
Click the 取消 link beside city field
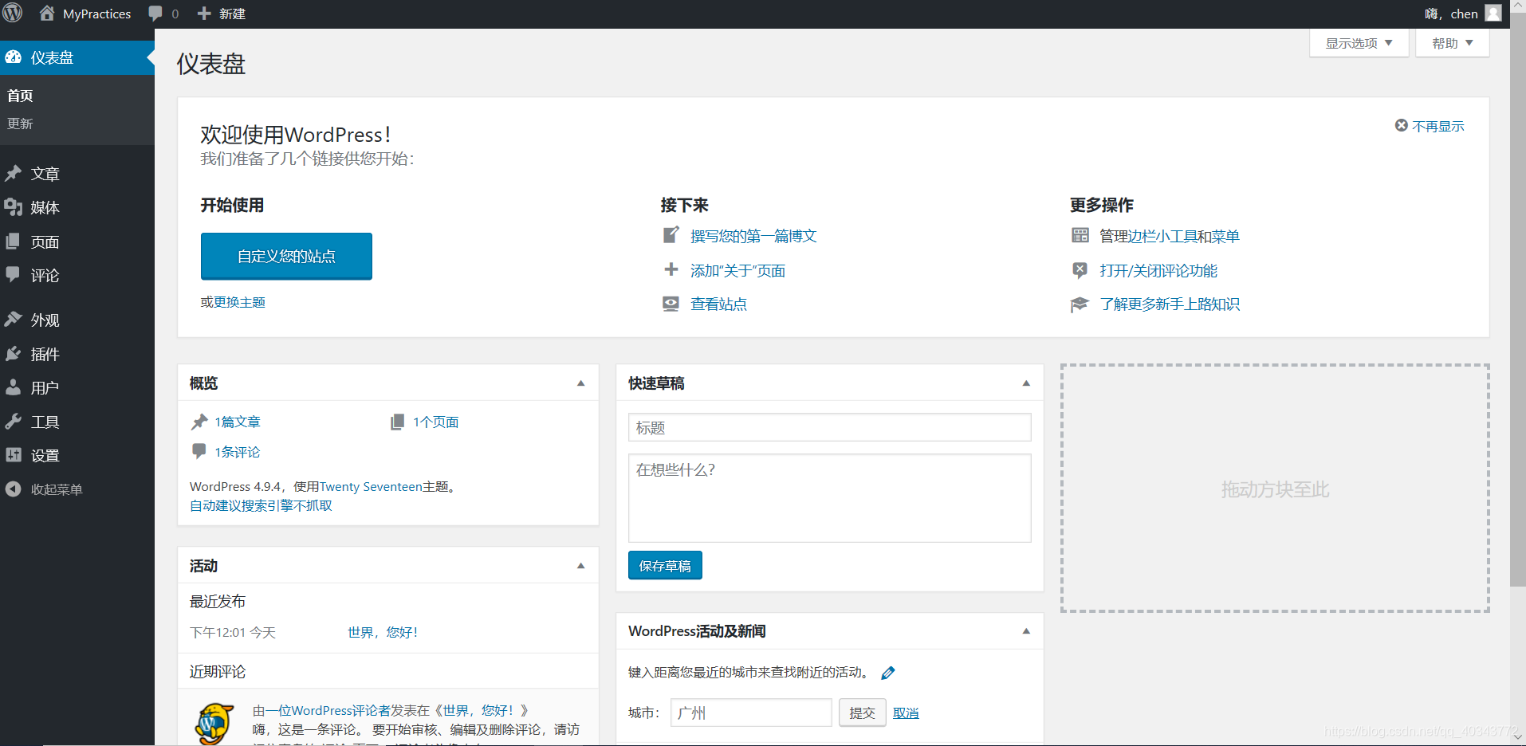click(906, 713)
